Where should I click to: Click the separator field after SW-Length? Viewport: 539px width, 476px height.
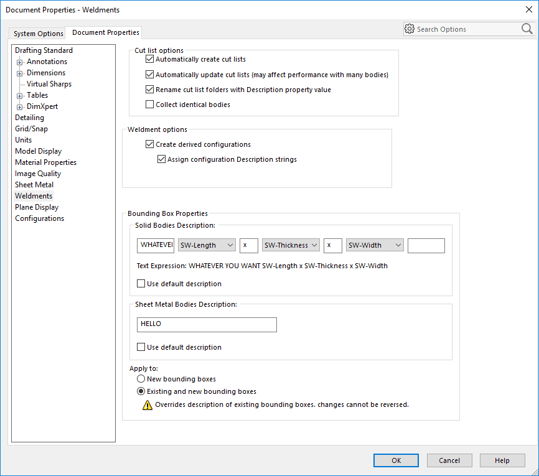tap(249, 245)
